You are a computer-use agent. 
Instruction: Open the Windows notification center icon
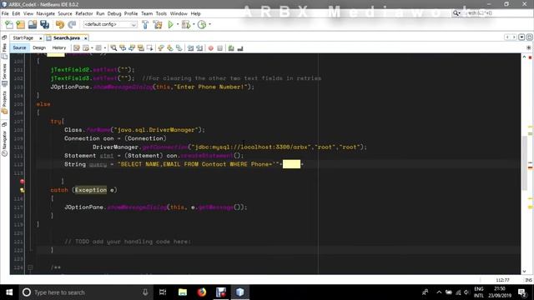click(522, 292)
